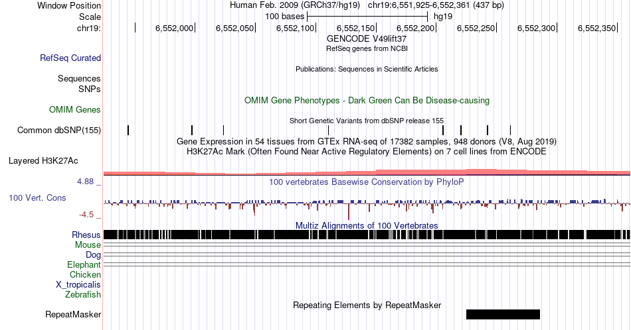
Task: Click the Common dbSNP(155) track label
Action: click(x=58, y=130)
